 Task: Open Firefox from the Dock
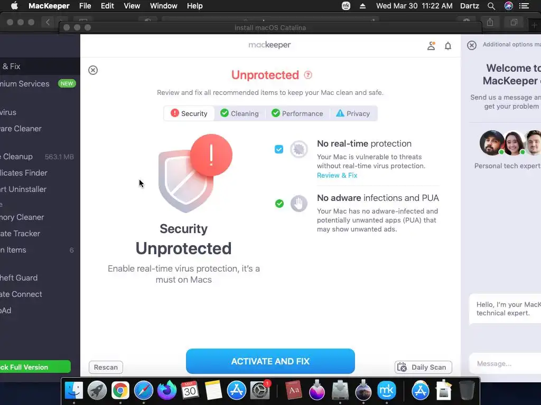tap(166, 390)
